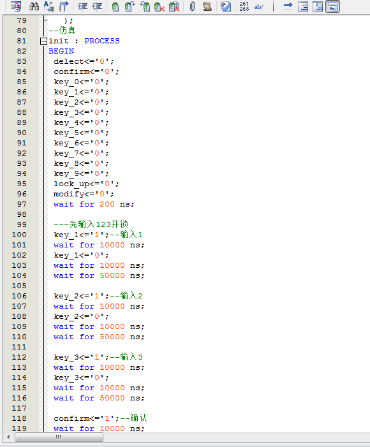Click the paperclip attach icon
Image resolution: width=370 pixels, height=447 pixels.
tap(192, 6)
